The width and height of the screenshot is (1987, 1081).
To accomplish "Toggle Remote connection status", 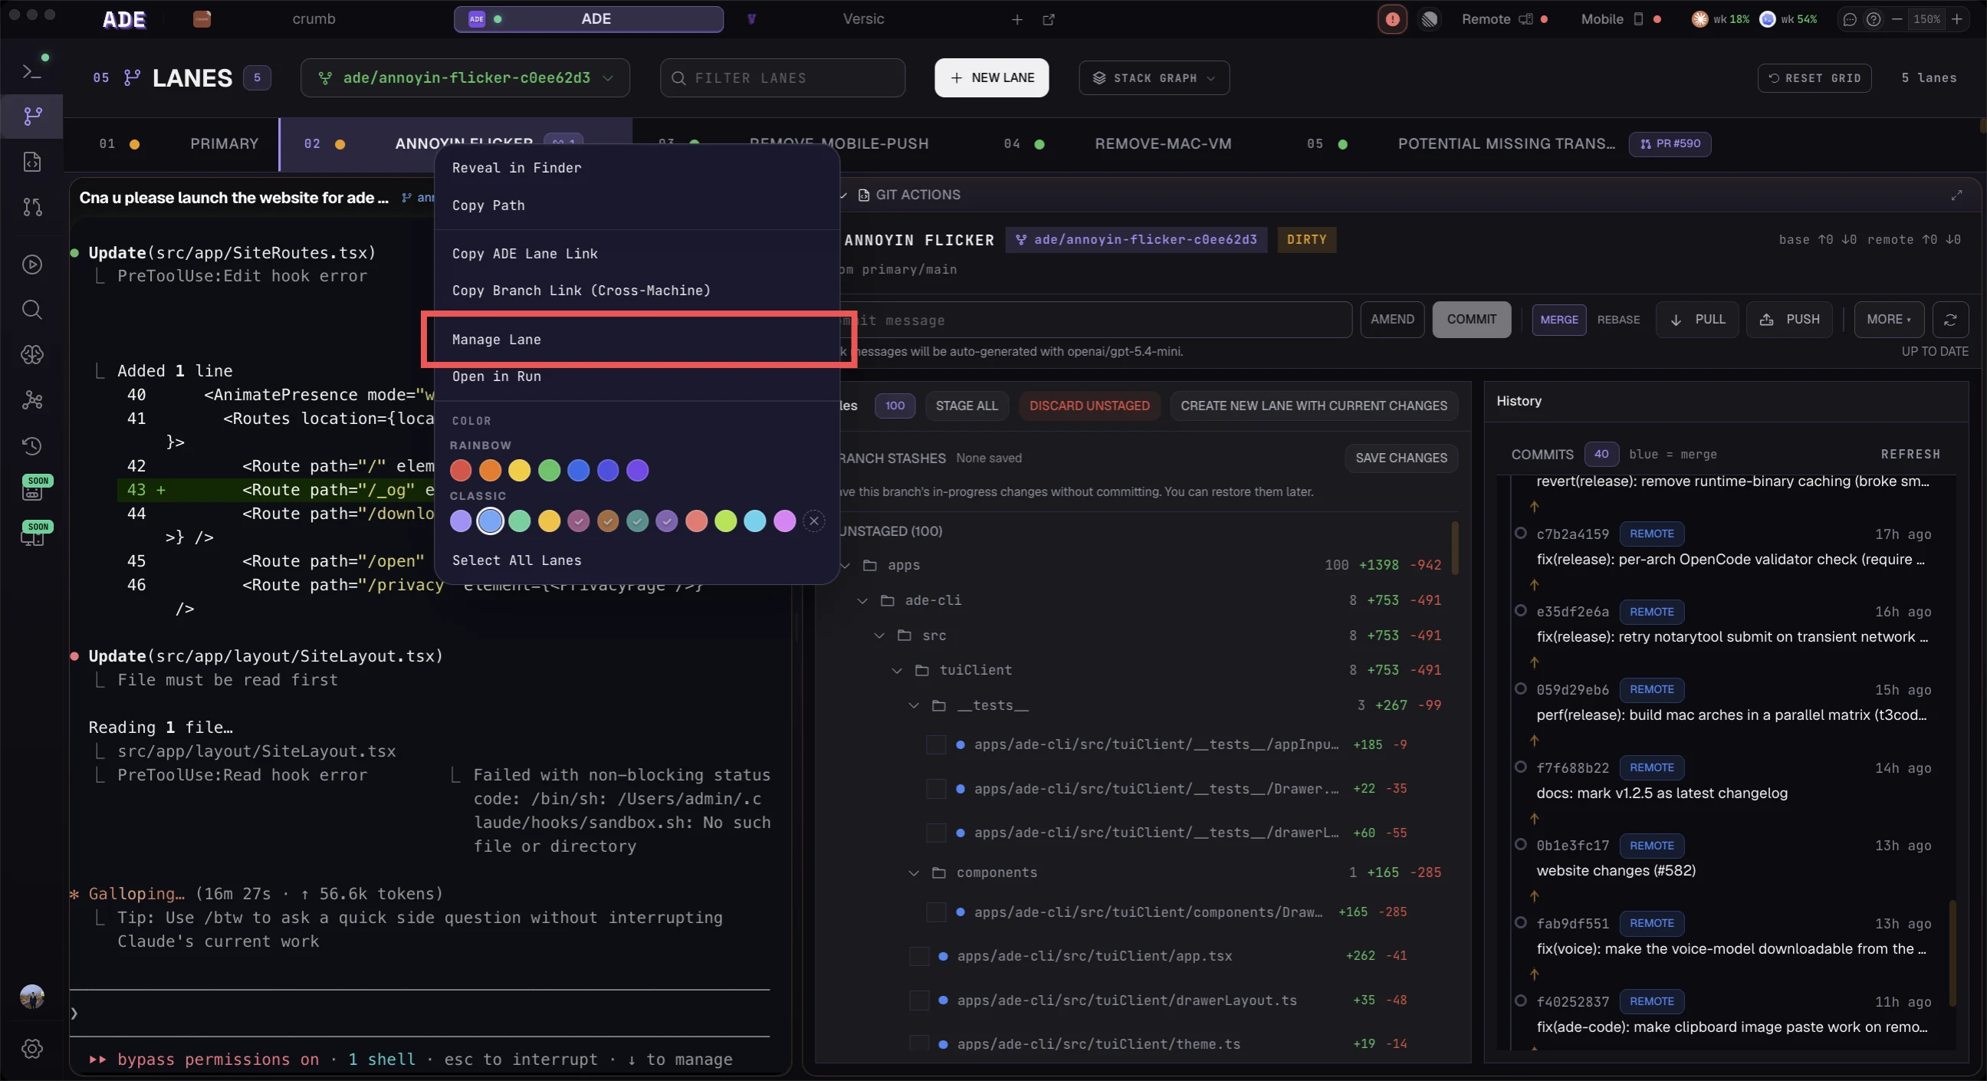I will [1504, 19].
